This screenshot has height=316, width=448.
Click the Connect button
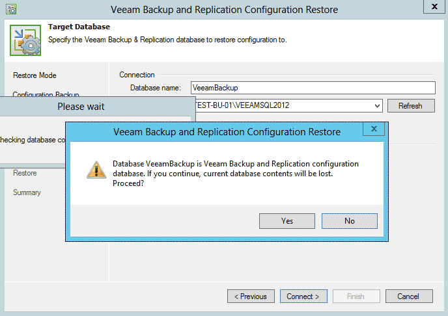coord(303,296)
